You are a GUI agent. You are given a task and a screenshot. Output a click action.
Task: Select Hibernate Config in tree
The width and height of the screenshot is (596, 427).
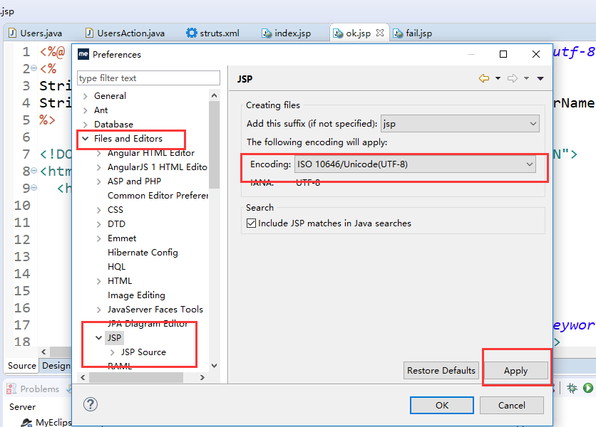click(x=143, y=253)
